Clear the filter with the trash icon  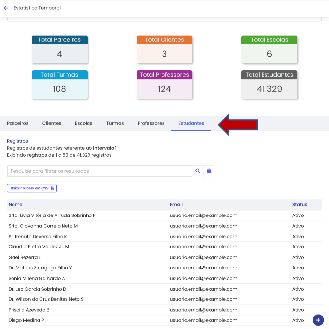209,171
